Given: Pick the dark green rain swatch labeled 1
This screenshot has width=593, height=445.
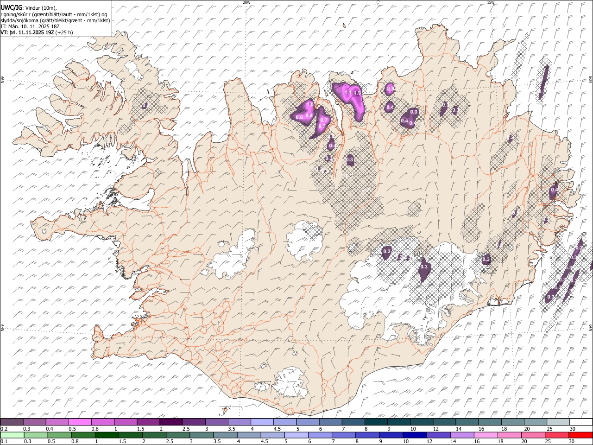Looking at the screenshot, I should [107, 435].
